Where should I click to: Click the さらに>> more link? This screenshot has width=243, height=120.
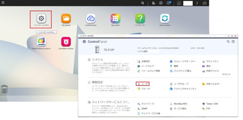tap(226, 74)
